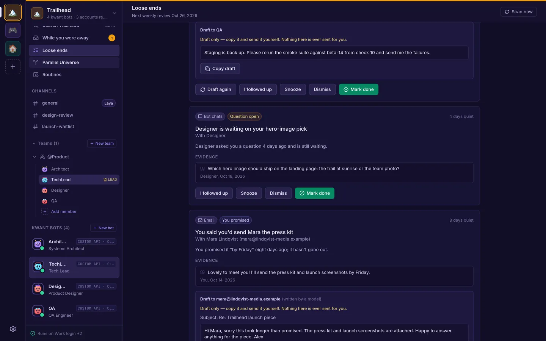This screenshot has width=546, height=341.
Task: Copy draft of QA message
Action: pyautogui.click(x=220, y=69)
